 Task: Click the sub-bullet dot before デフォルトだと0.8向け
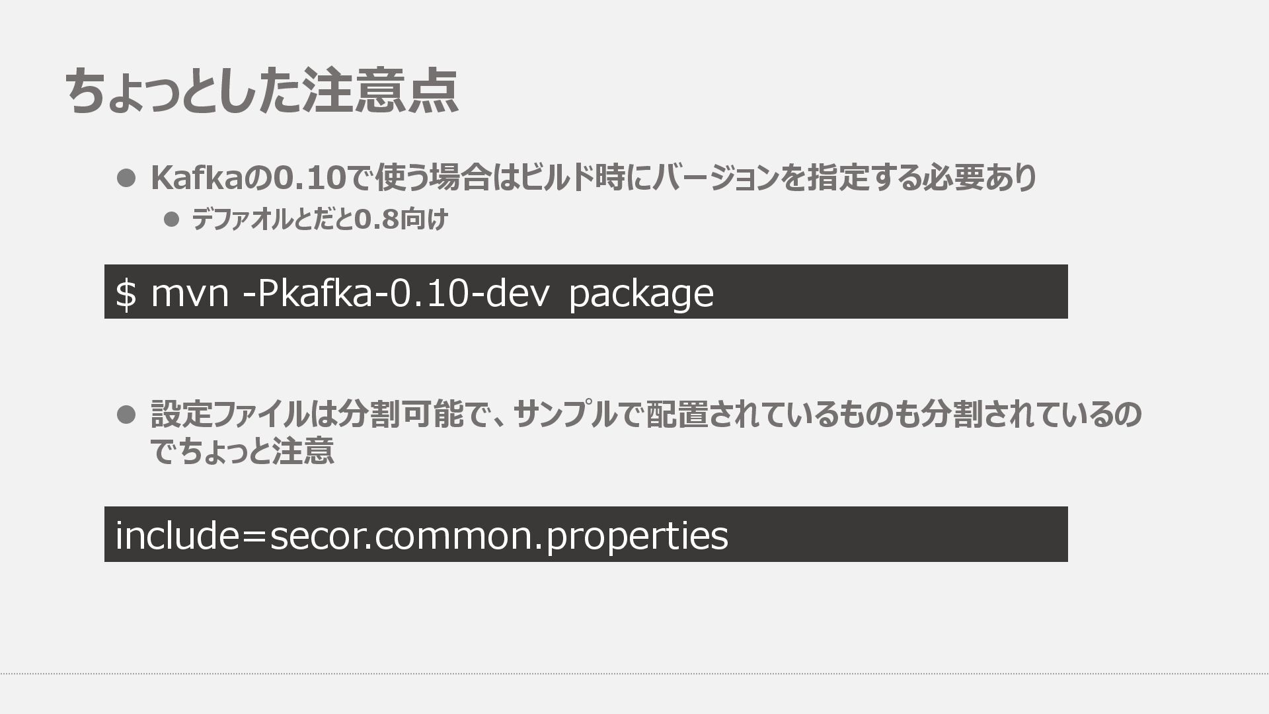pyautogui.click(x=172, y=219)
